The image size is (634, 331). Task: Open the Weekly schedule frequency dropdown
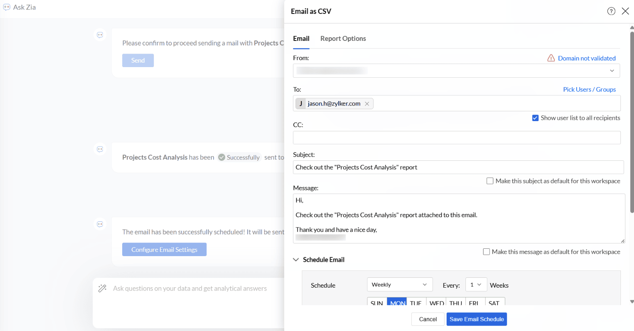click(x=399, y=285)
